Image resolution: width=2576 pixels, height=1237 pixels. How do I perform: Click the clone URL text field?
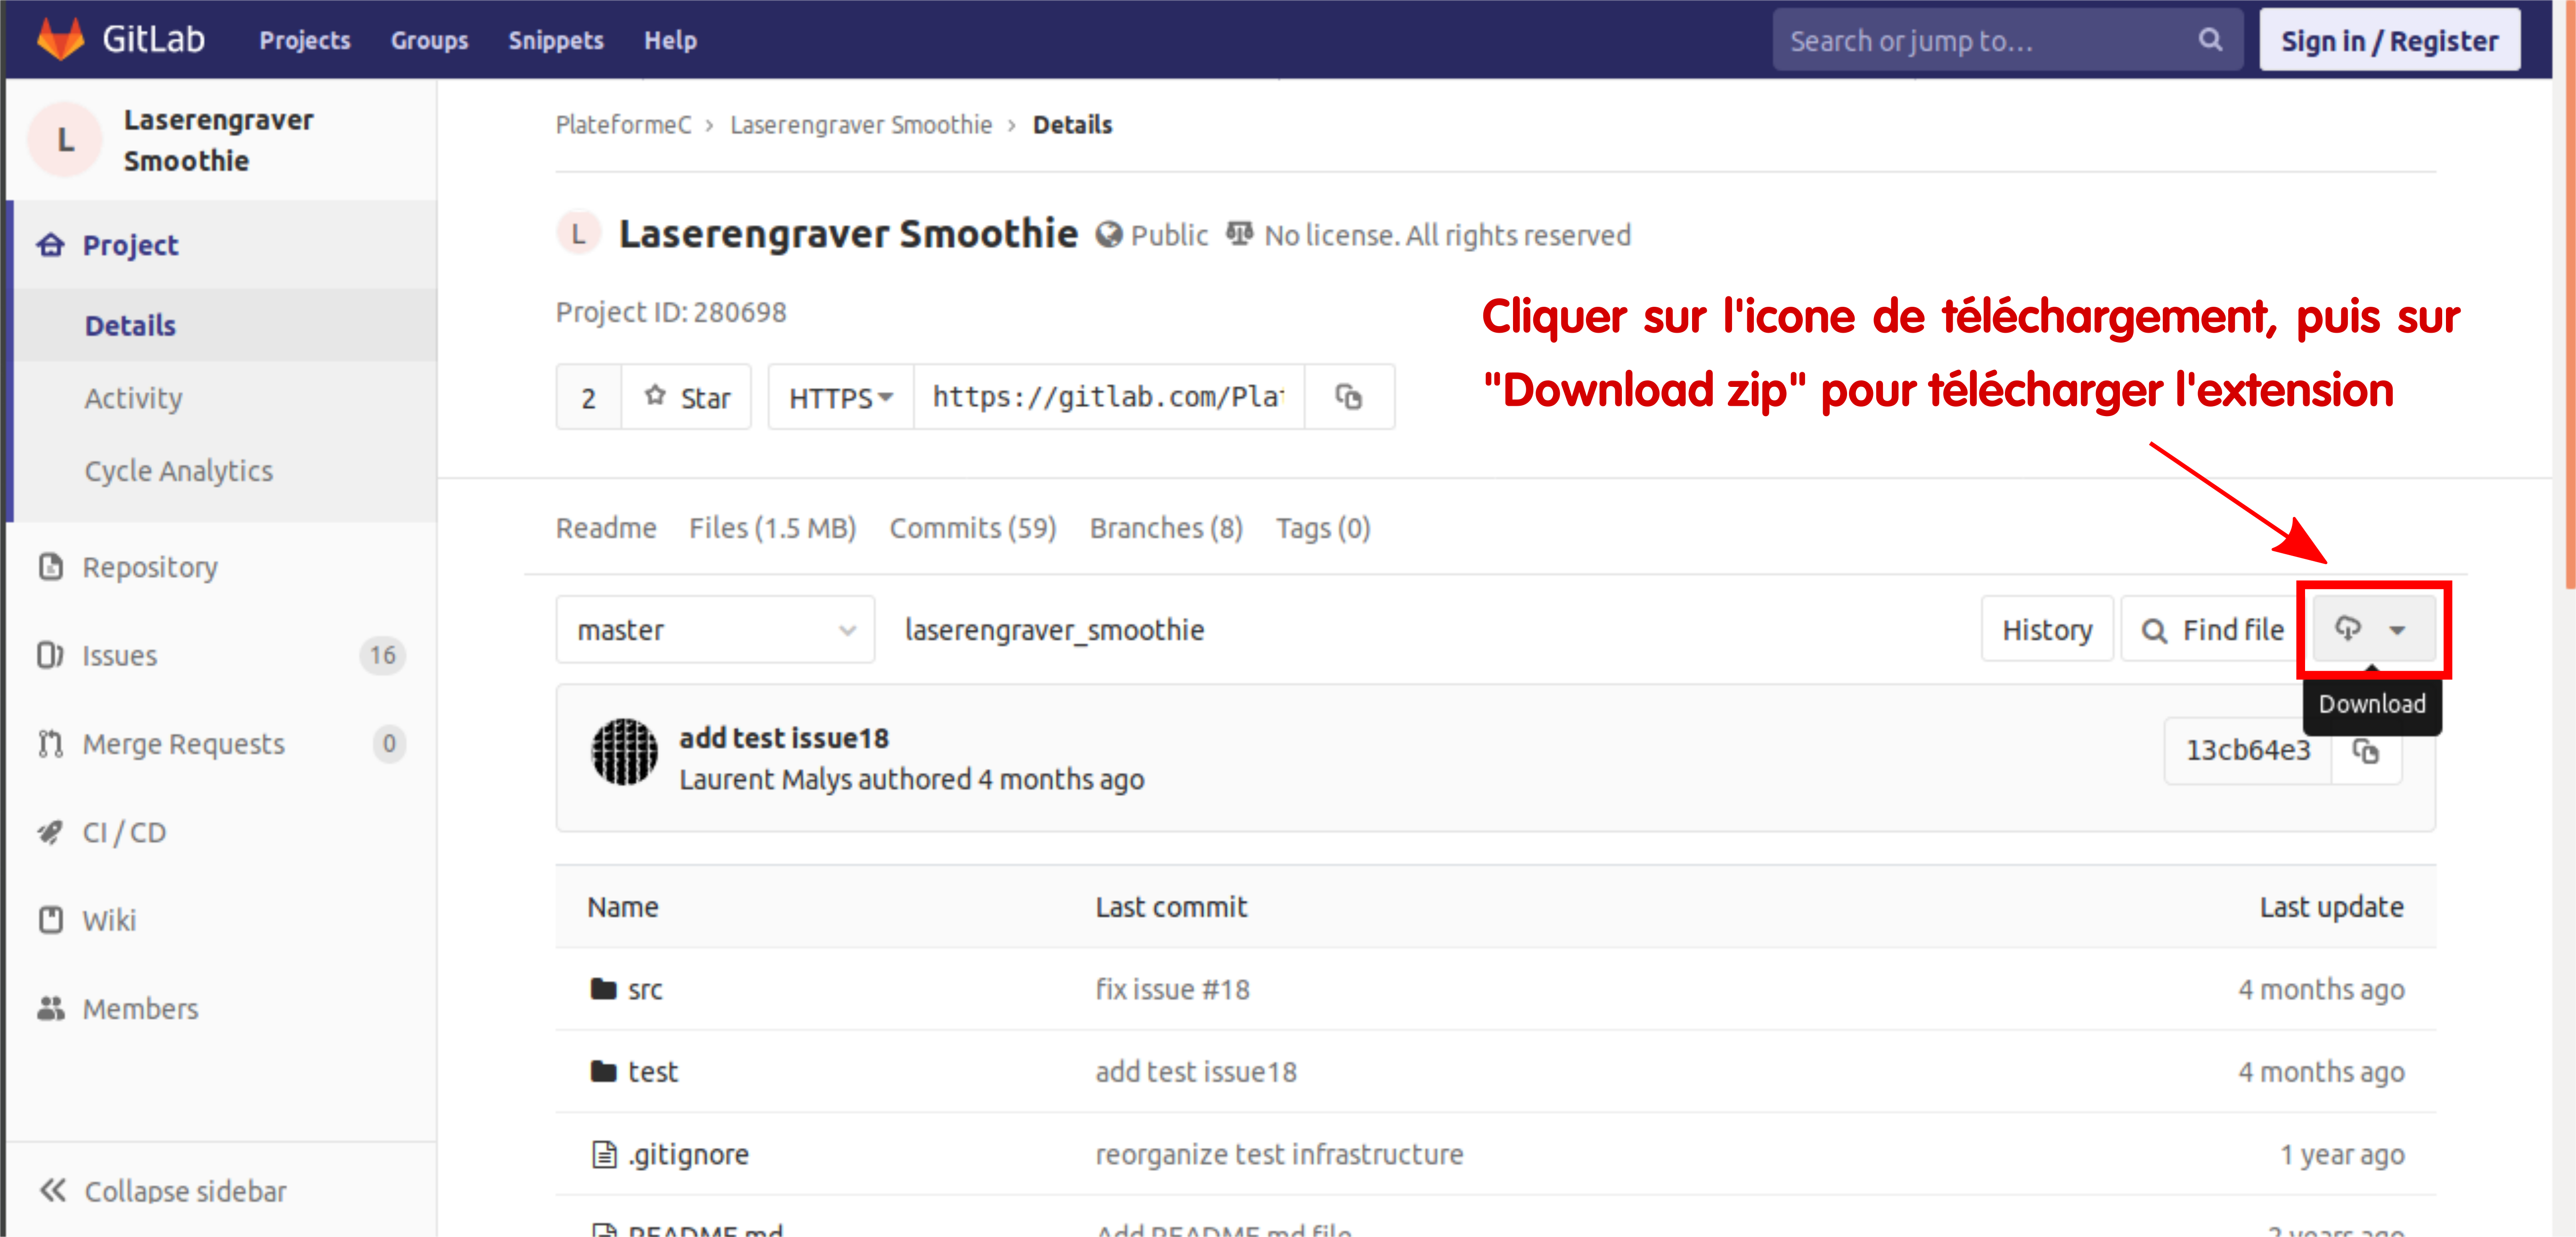[1109, 397]
